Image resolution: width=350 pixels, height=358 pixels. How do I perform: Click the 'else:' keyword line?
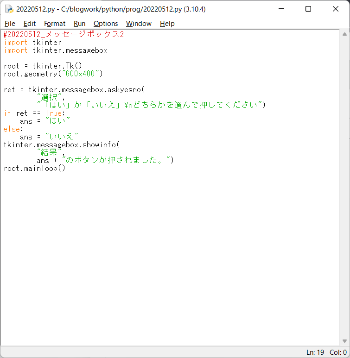(13, 129)
